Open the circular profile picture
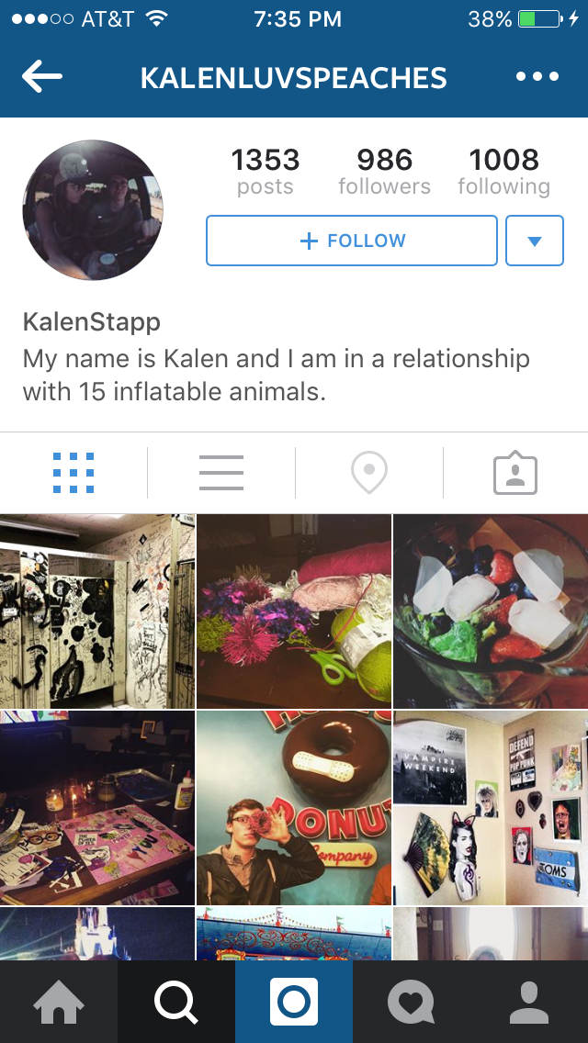The width and height of the screenshot is (588, 1043). click(93, 210)
